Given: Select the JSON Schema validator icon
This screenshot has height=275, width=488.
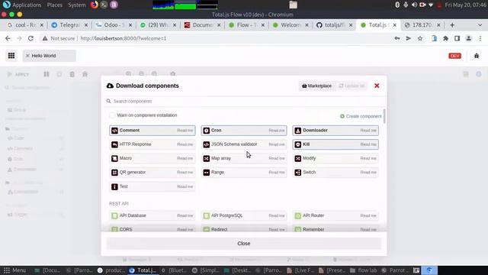Looking at the screenshot, I should click(x=207, y=144).
